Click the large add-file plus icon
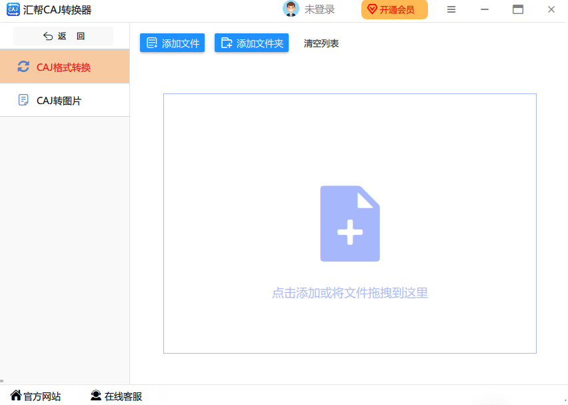Image resolution: width=568 pixels, height=405 pixels. pos(350,224)
